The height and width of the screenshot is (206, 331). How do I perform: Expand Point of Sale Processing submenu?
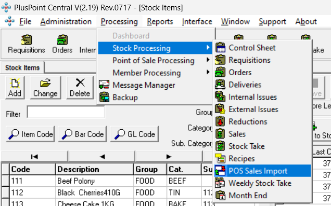[155, 61]
